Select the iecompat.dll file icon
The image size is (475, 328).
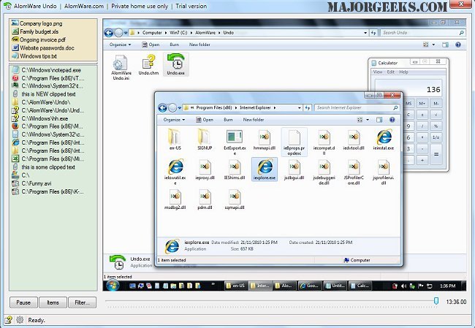pyautogui.click(x=324, y=142)
